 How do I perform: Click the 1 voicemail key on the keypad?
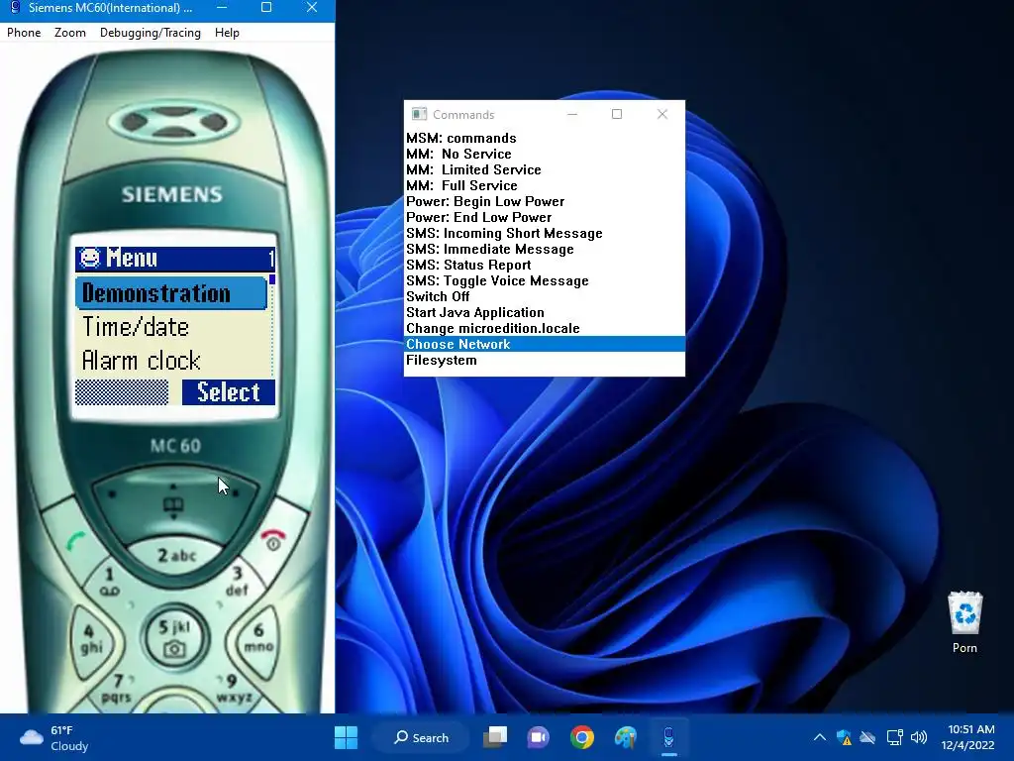click(x=109, y=581)
